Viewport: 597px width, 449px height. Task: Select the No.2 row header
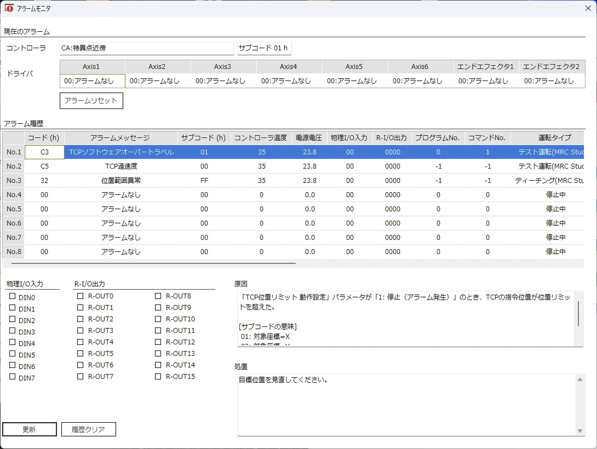[x=14, y=166]
